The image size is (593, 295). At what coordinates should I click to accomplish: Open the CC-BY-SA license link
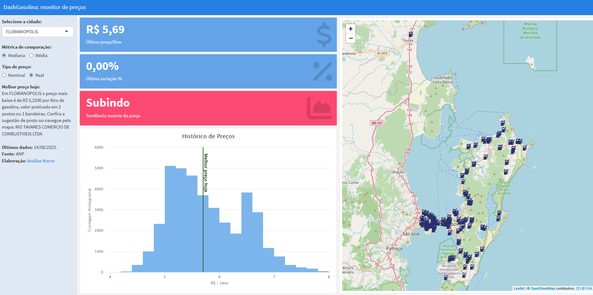pos(584,288)
